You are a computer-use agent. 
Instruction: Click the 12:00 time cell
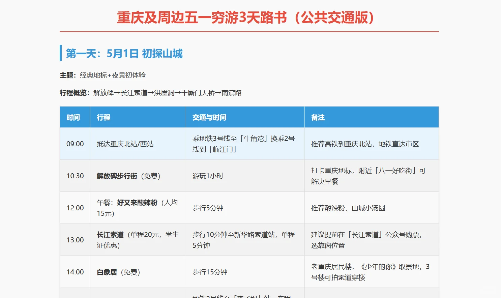pyautogui.click(x=75, y=208)
